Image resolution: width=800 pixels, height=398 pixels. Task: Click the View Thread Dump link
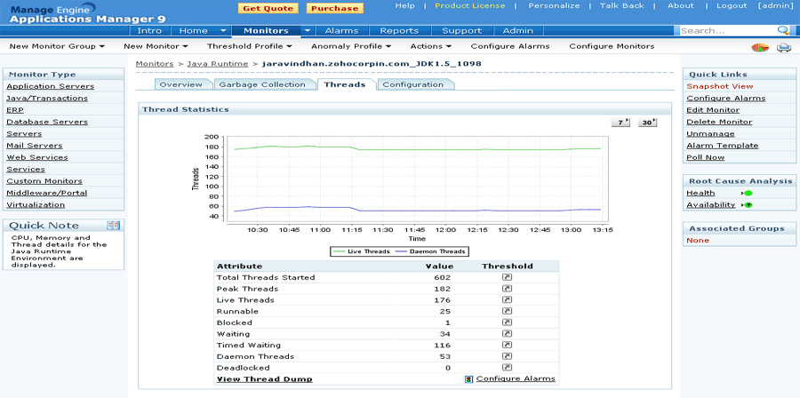264,379
